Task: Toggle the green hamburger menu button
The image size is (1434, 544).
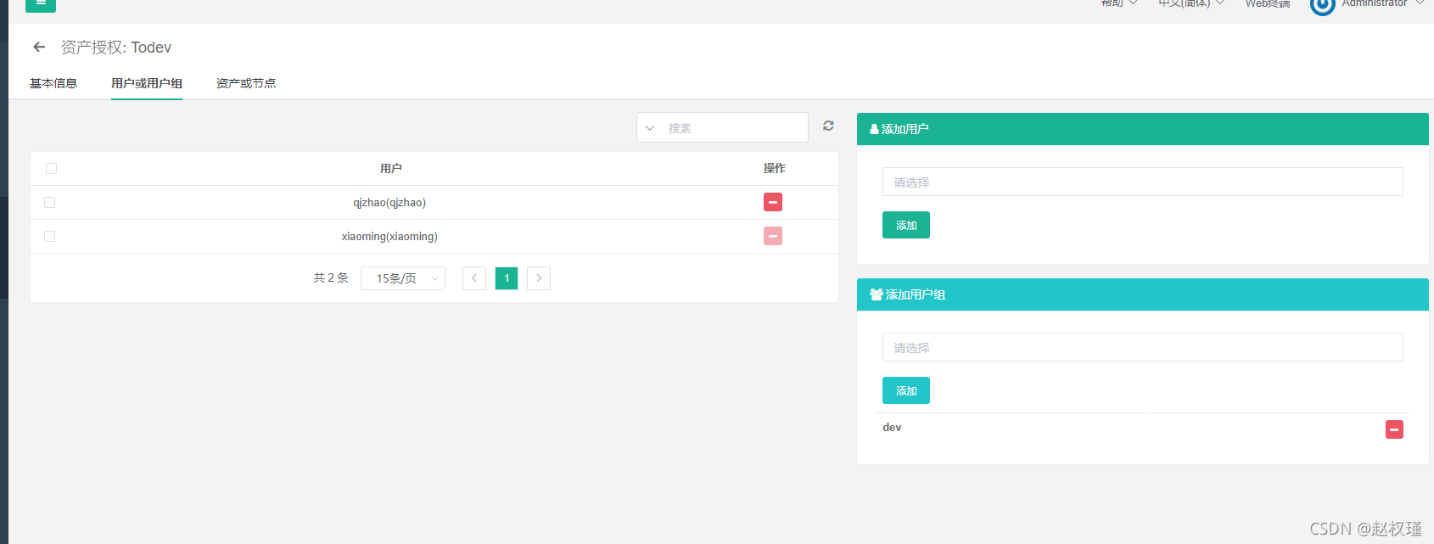Action: coord(41,4)
